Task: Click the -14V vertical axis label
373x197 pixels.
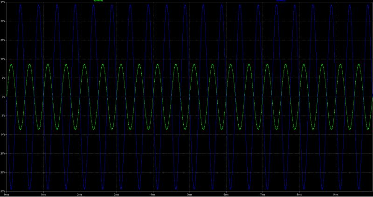Action: coord(3,134)
